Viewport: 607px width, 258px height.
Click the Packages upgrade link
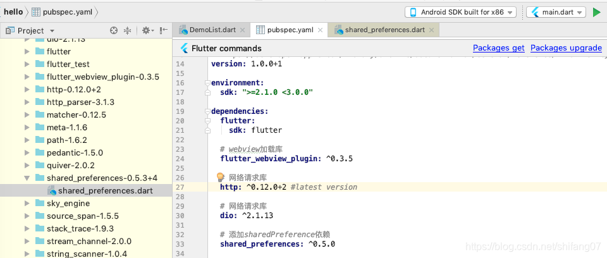pos(566,48)
